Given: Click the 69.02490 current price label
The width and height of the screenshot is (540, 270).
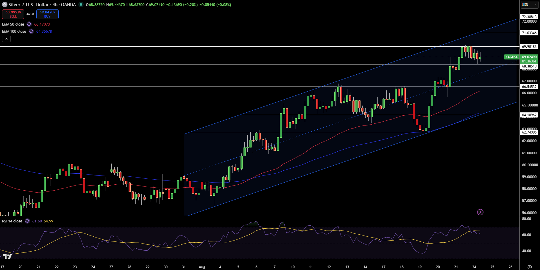Looking at the screenshot, I should coord(529,57).
